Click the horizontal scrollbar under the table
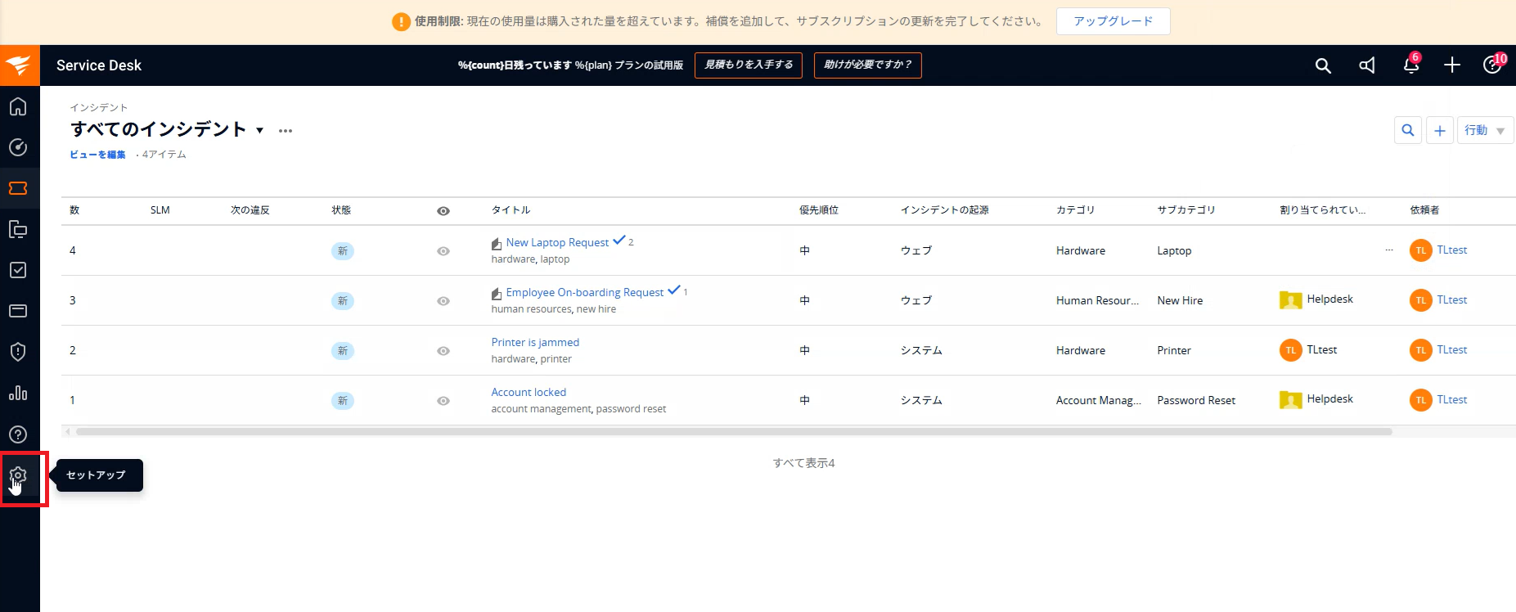1516x612 pixels. 734,432
